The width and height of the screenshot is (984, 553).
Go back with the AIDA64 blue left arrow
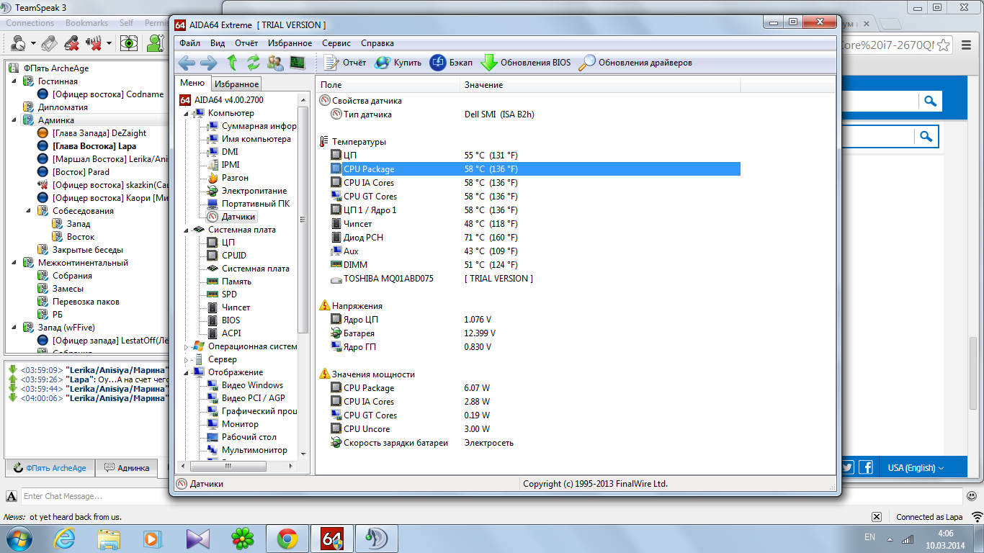tap(187, 63)
